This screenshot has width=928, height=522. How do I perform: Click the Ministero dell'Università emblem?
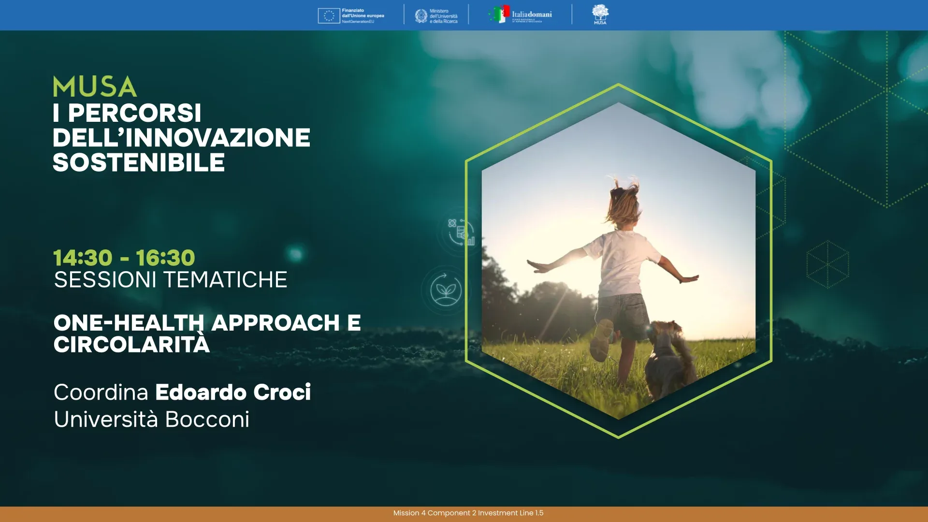tap(421, 16)
